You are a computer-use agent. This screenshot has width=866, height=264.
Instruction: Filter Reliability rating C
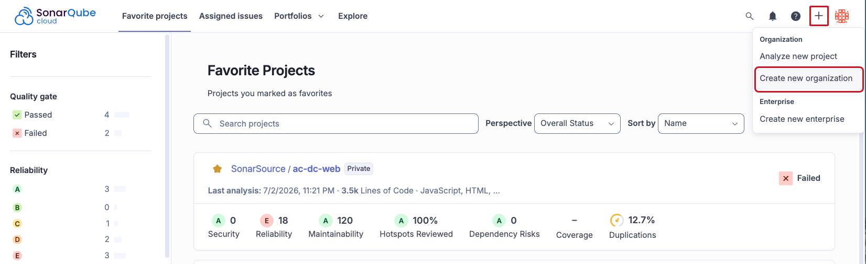click(17, 224)
